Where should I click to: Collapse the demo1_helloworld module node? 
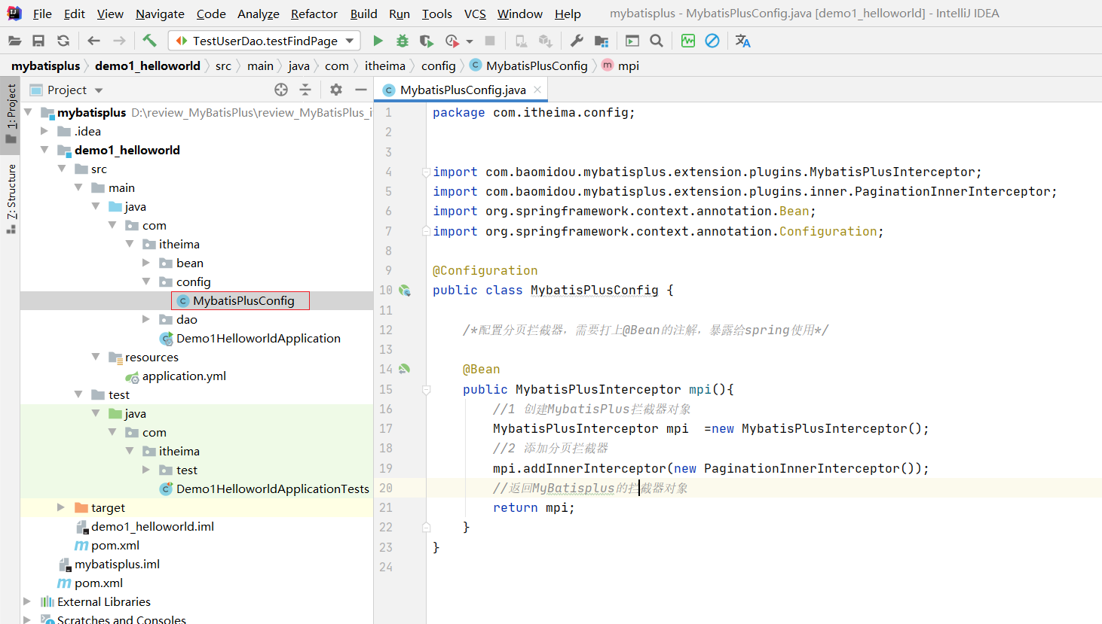pyautogui.click(x=44, y=150)
